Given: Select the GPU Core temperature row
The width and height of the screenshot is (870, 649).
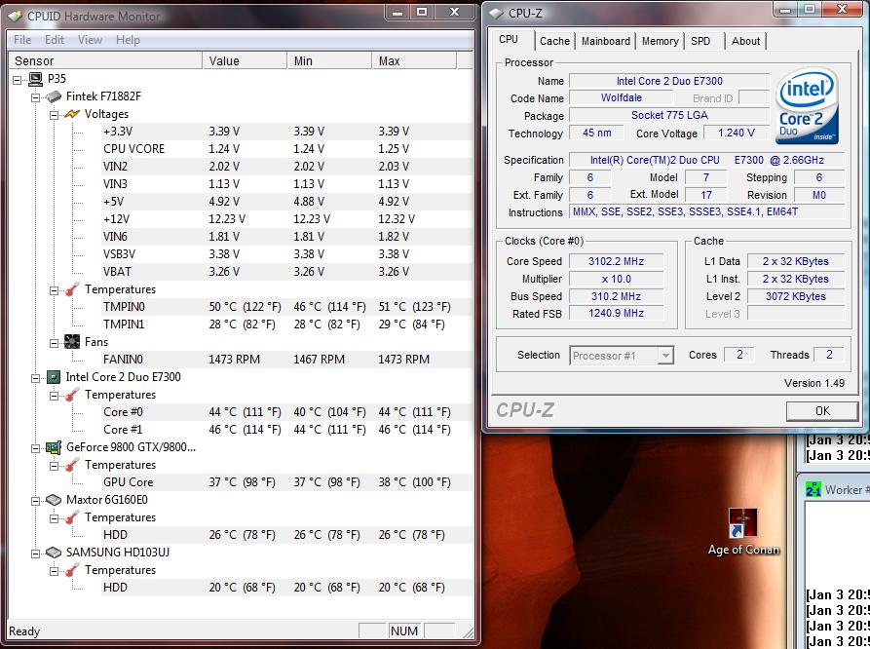Looking at the screenshot, I should coord(285,482).
